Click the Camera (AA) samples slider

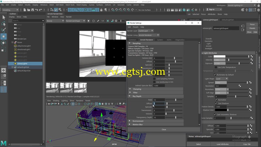coord(174,58)
